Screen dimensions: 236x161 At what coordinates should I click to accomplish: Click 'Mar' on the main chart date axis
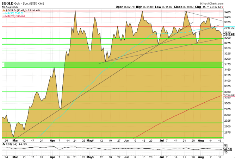[15, 141]
